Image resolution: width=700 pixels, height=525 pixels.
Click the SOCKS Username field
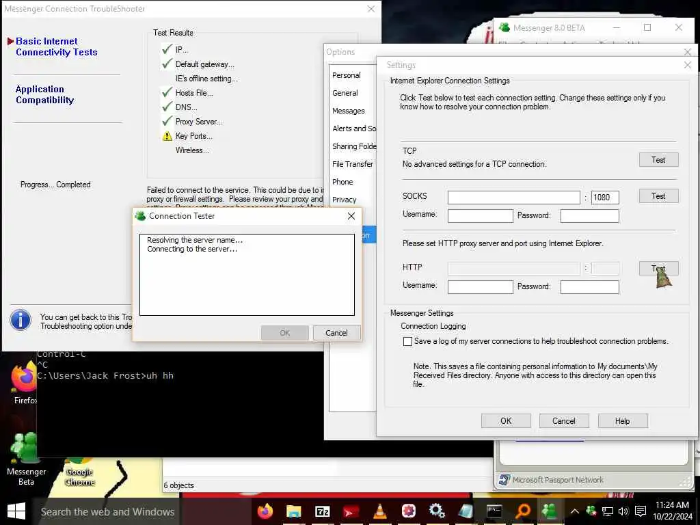pos(481,216)
